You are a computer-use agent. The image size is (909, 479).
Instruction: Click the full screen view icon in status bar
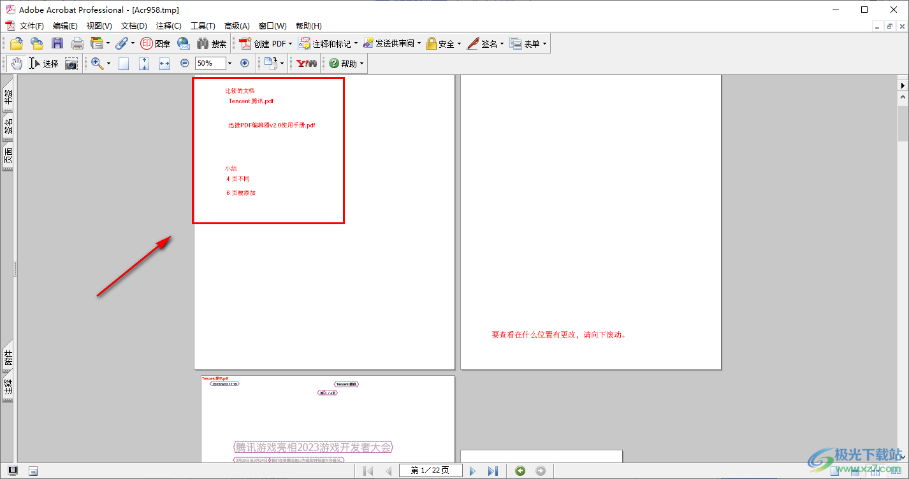click(13, 471)
